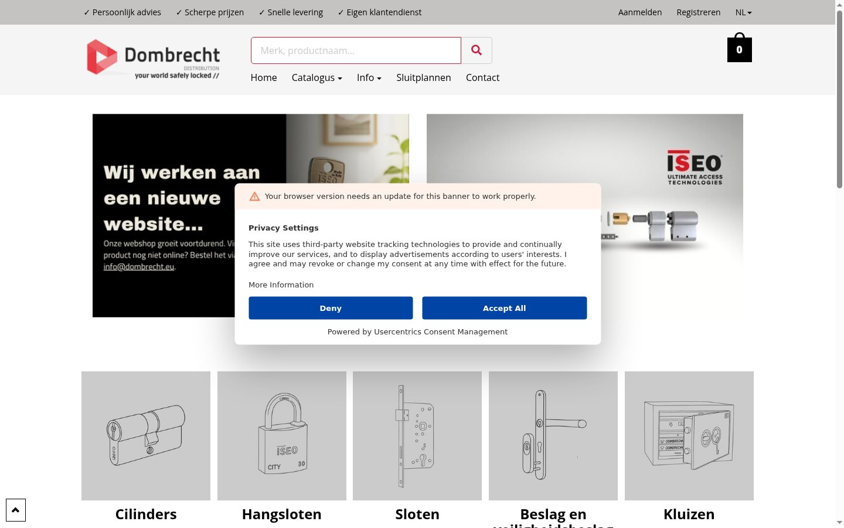Click Accept All in Privacy Settings
The width and height of the screenshot is (844, 528).
pyautogui.click(x=505, y=308)
